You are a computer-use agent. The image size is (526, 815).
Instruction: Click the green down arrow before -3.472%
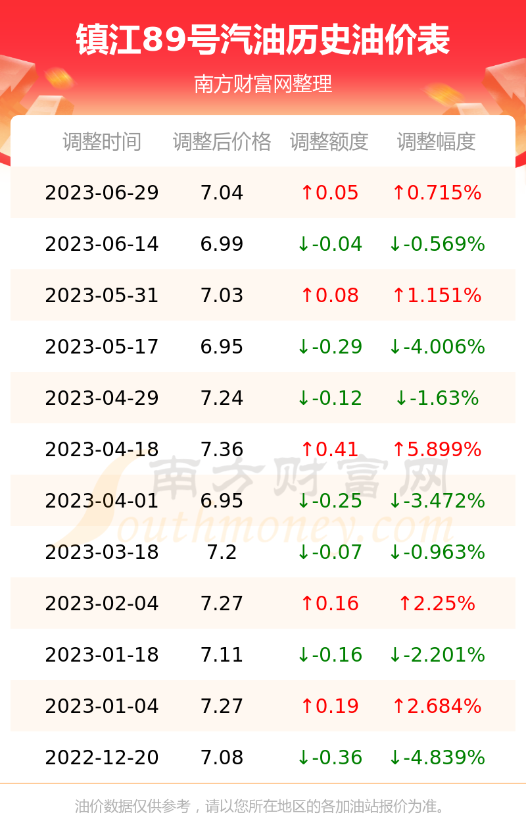[394, 501]
